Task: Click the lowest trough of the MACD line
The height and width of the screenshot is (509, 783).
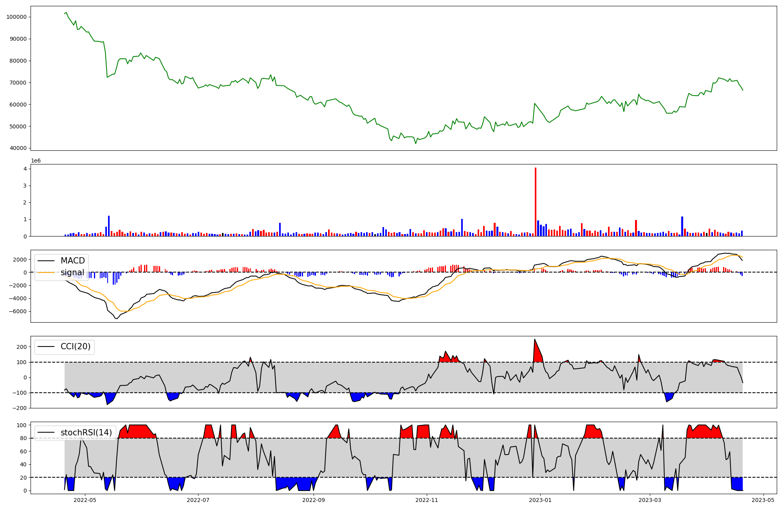Action: 116,318
